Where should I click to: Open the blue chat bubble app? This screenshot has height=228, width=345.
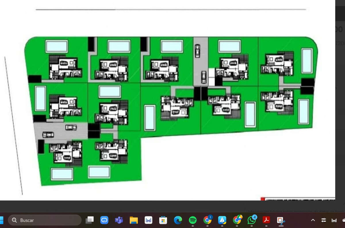click(104, 220)
